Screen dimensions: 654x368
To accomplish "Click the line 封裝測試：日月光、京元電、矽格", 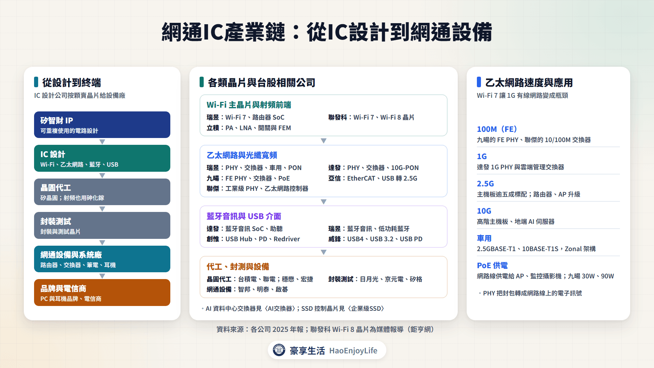I will coord(375,279).
